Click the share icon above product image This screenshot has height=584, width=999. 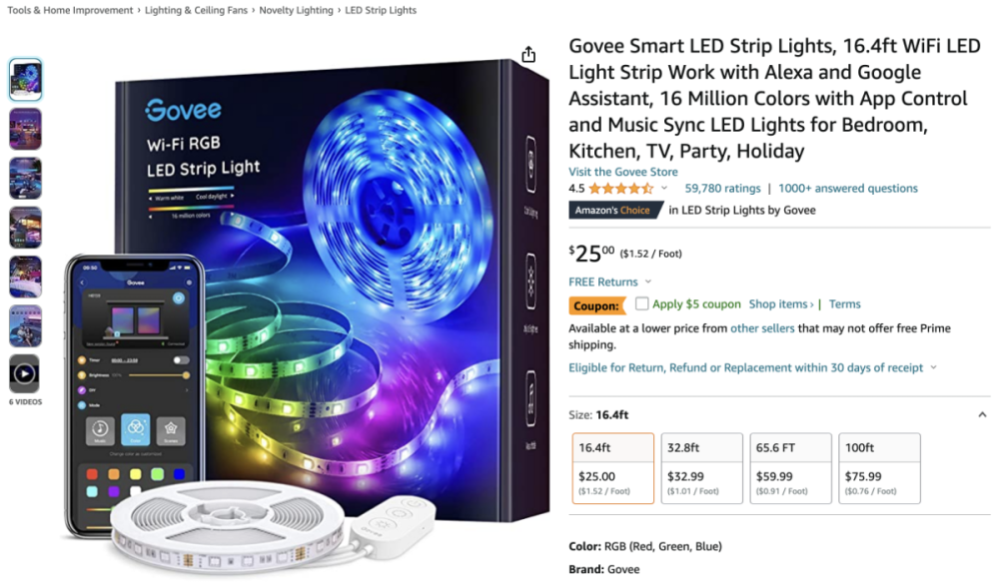528,55
